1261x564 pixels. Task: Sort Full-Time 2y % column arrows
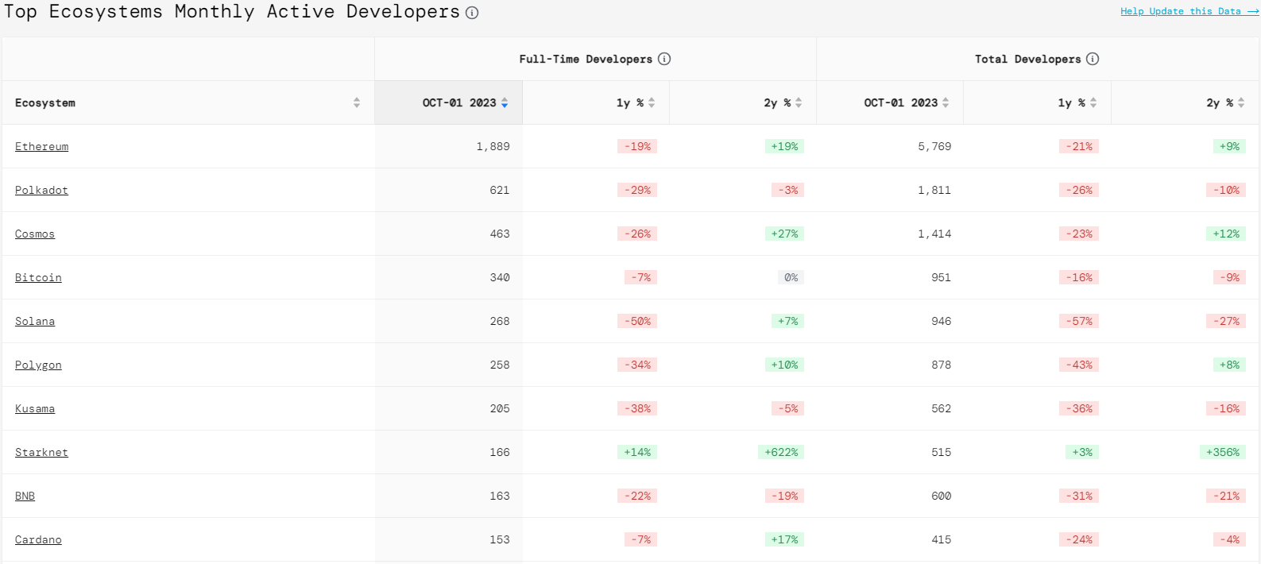click(x=799, y=102)
